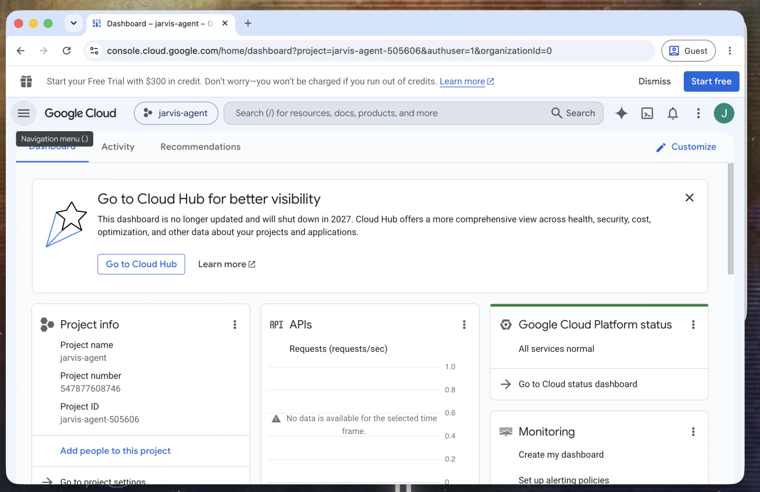This screenshot has height=492, width=760.
Task: Activate Cloud Shell terminal icon
Action: [647, 113]
